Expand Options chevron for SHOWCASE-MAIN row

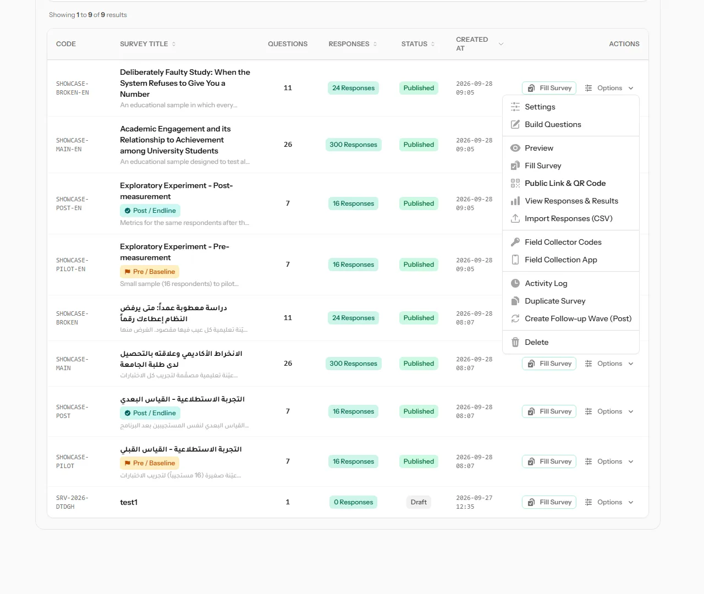tap(631, 364)
